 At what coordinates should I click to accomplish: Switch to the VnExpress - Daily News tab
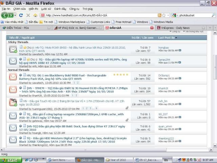click(x=180, y=28)
